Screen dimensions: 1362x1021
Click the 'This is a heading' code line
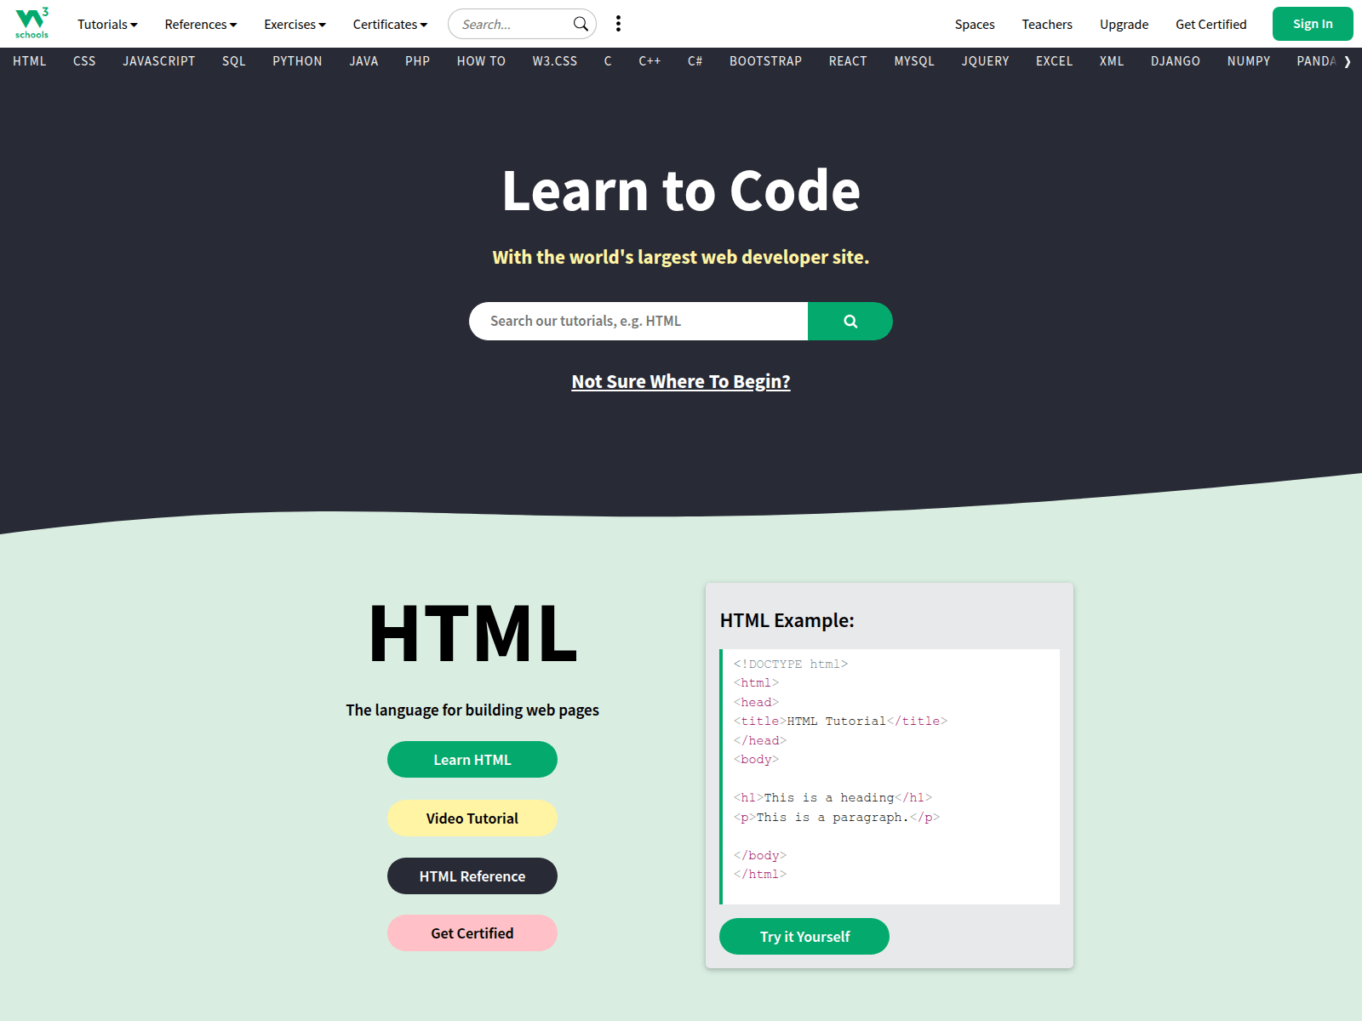click(833, 797)
